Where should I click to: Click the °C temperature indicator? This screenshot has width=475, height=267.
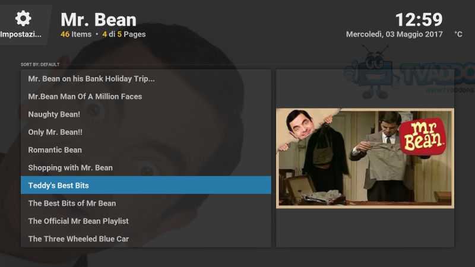[x=458, y=34]
